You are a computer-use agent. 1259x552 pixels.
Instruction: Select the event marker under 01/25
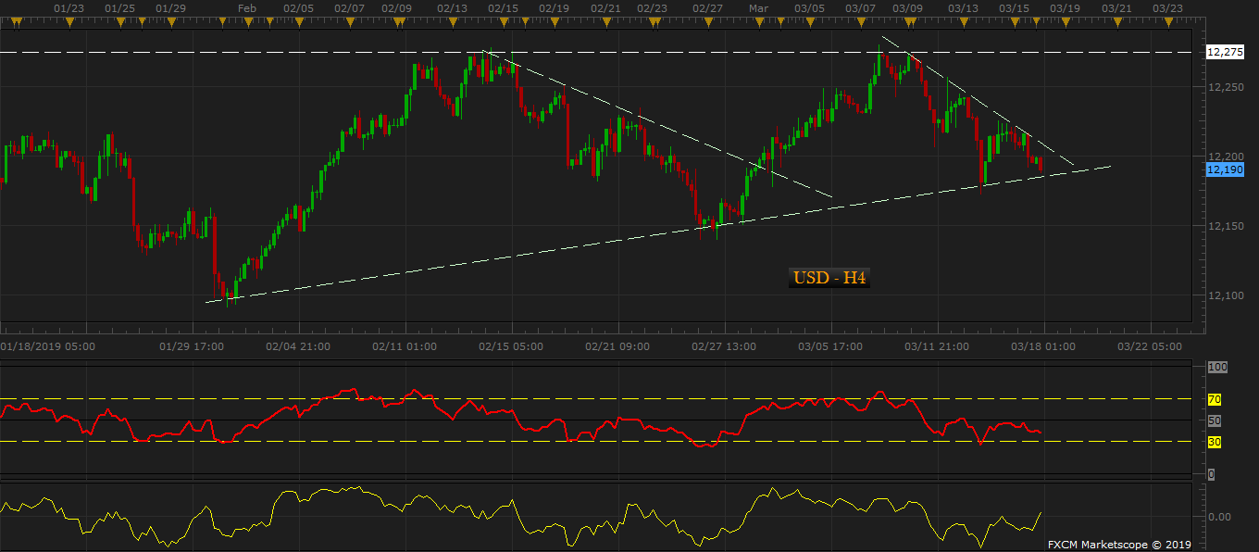[118, 24]
